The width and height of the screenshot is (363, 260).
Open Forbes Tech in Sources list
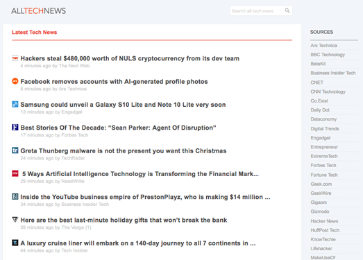[x=323, y=166]
